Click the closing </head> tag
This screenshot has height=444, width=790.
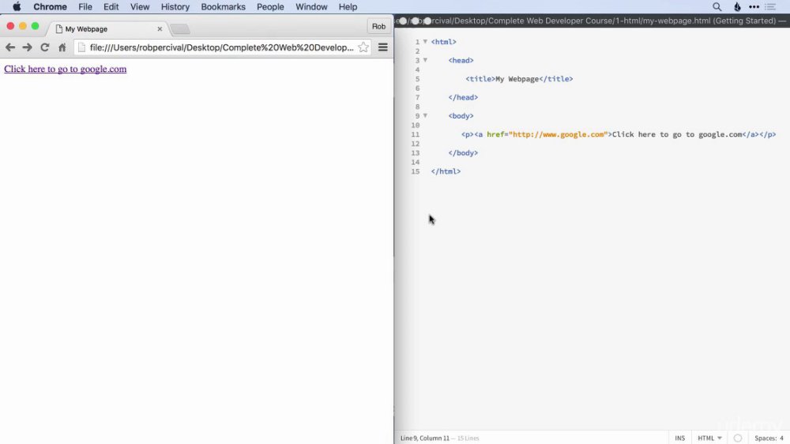pyautogui.click(x=463, y=97)
